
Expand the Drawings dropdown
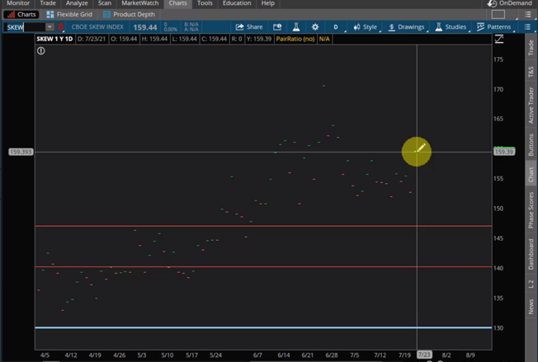pyautogui.click(x=405, y=27)
